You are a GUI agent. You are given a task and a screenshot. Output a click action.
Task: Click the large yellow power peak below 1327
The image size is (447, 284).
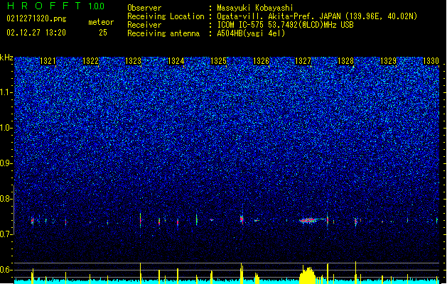pos(307,274)
